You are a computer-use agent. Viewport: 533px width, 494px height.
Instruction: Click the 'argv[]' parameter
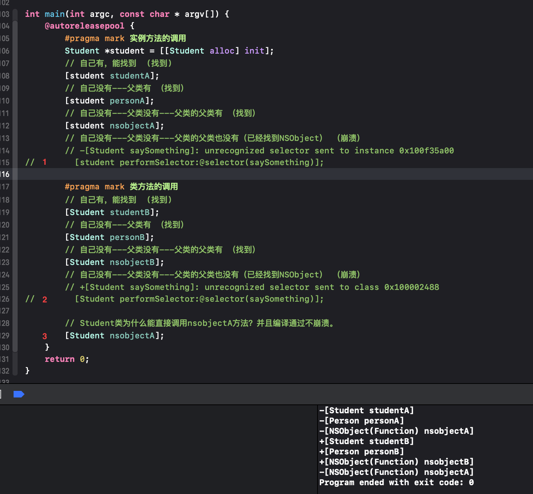pos(199,14)
